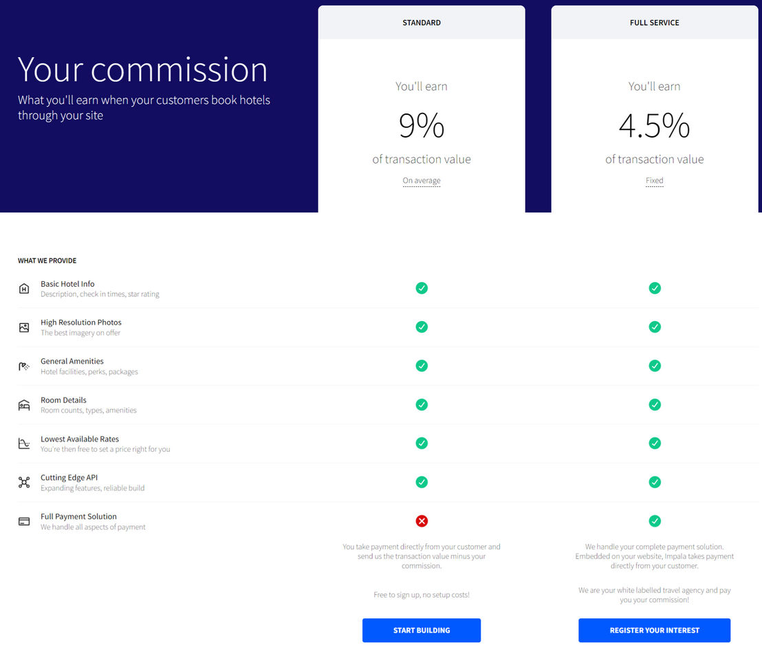This screenshot has height=654, width=762.
Task: Click Full Service checkmark for Full Payment Solution
Action: coord(655,521)
